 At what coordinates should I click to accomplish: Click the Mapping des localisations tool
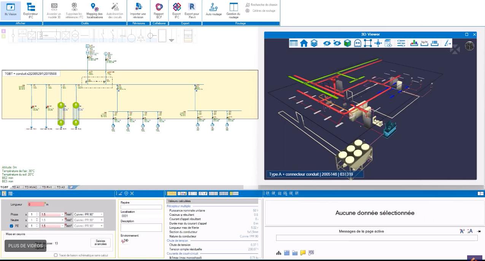point(95,10)
